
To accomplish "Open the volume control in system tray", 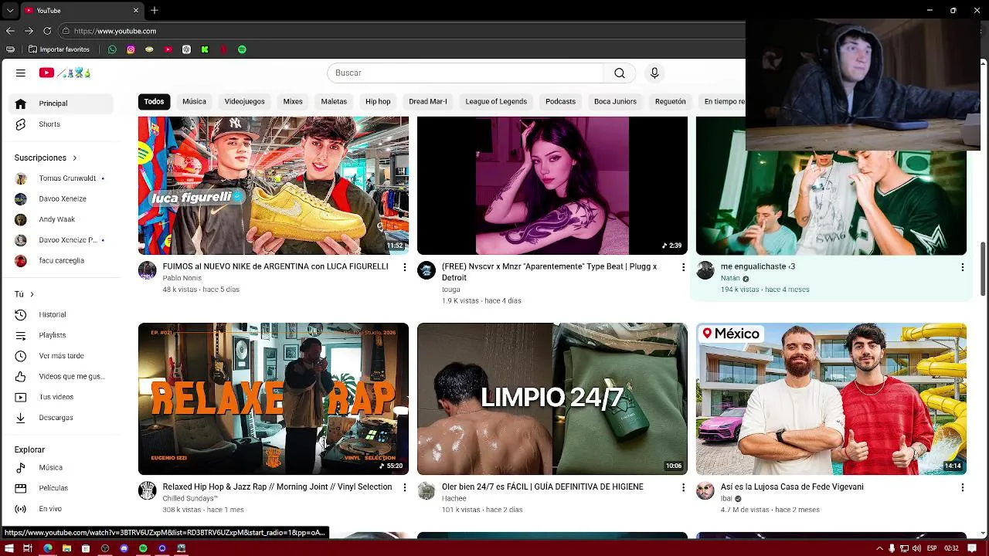I will [916, 548].
